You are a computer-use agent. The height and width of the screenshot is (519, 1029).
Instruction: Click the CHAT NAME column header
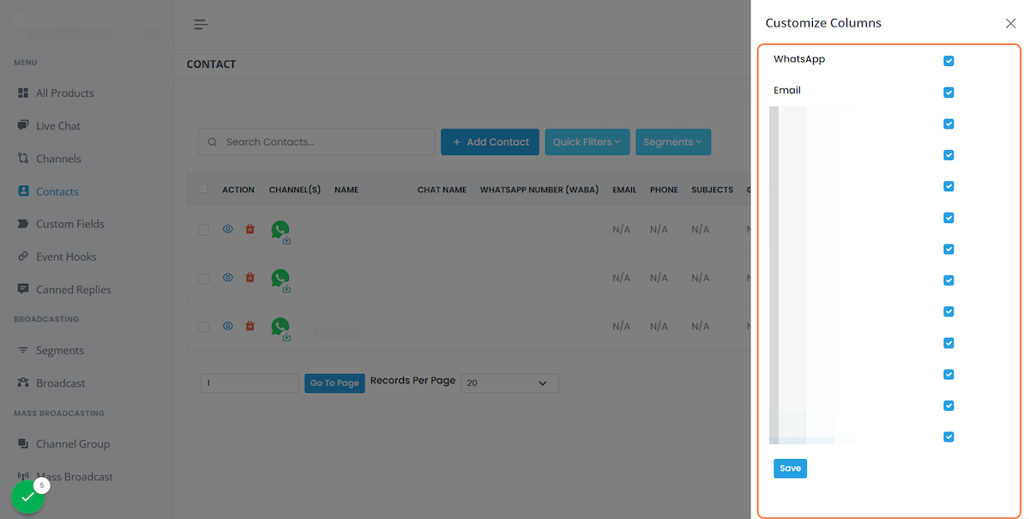(x=442, y=190)
